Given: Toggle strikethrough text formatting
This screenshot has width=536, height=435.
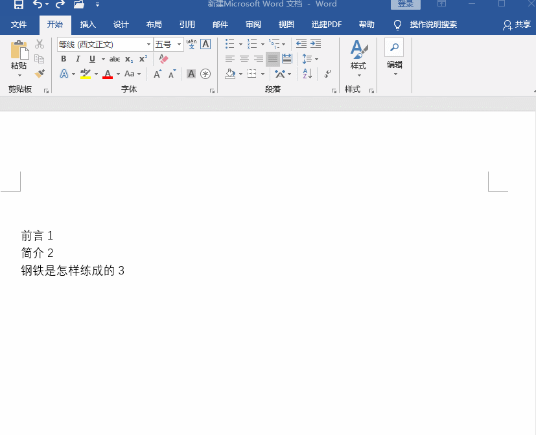Looking at the screenshot, I should click(x=115, y=59).
